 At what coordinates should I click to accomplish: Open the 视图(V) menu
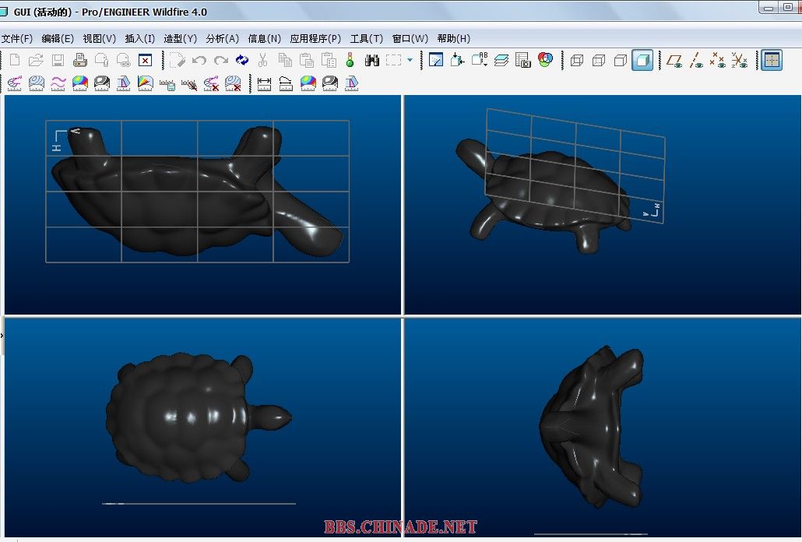click(99, 39)
